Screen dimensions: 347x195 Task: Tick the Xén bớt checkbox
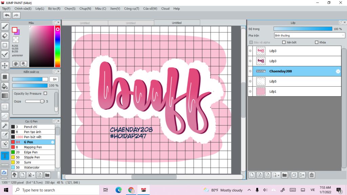[x=284, y=42]
